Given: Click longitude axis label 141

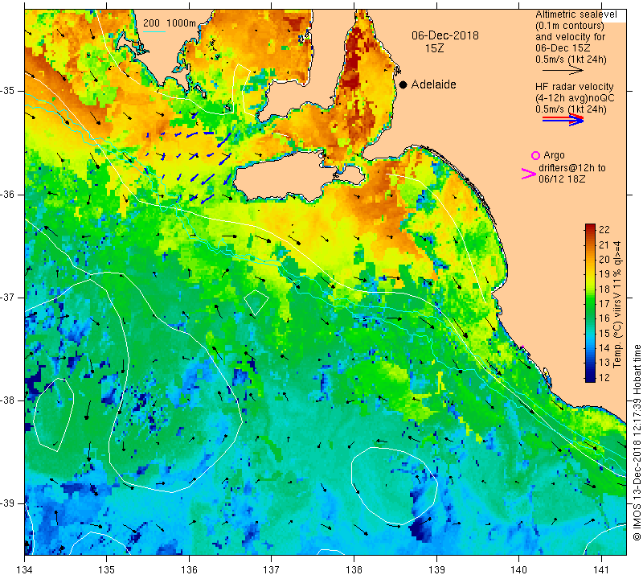Looking at the screenshot, I should (x=601, y=569).
